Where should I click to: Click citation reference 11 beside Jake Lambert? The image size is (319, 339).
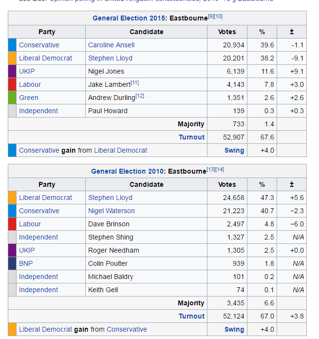click(134, 82)
